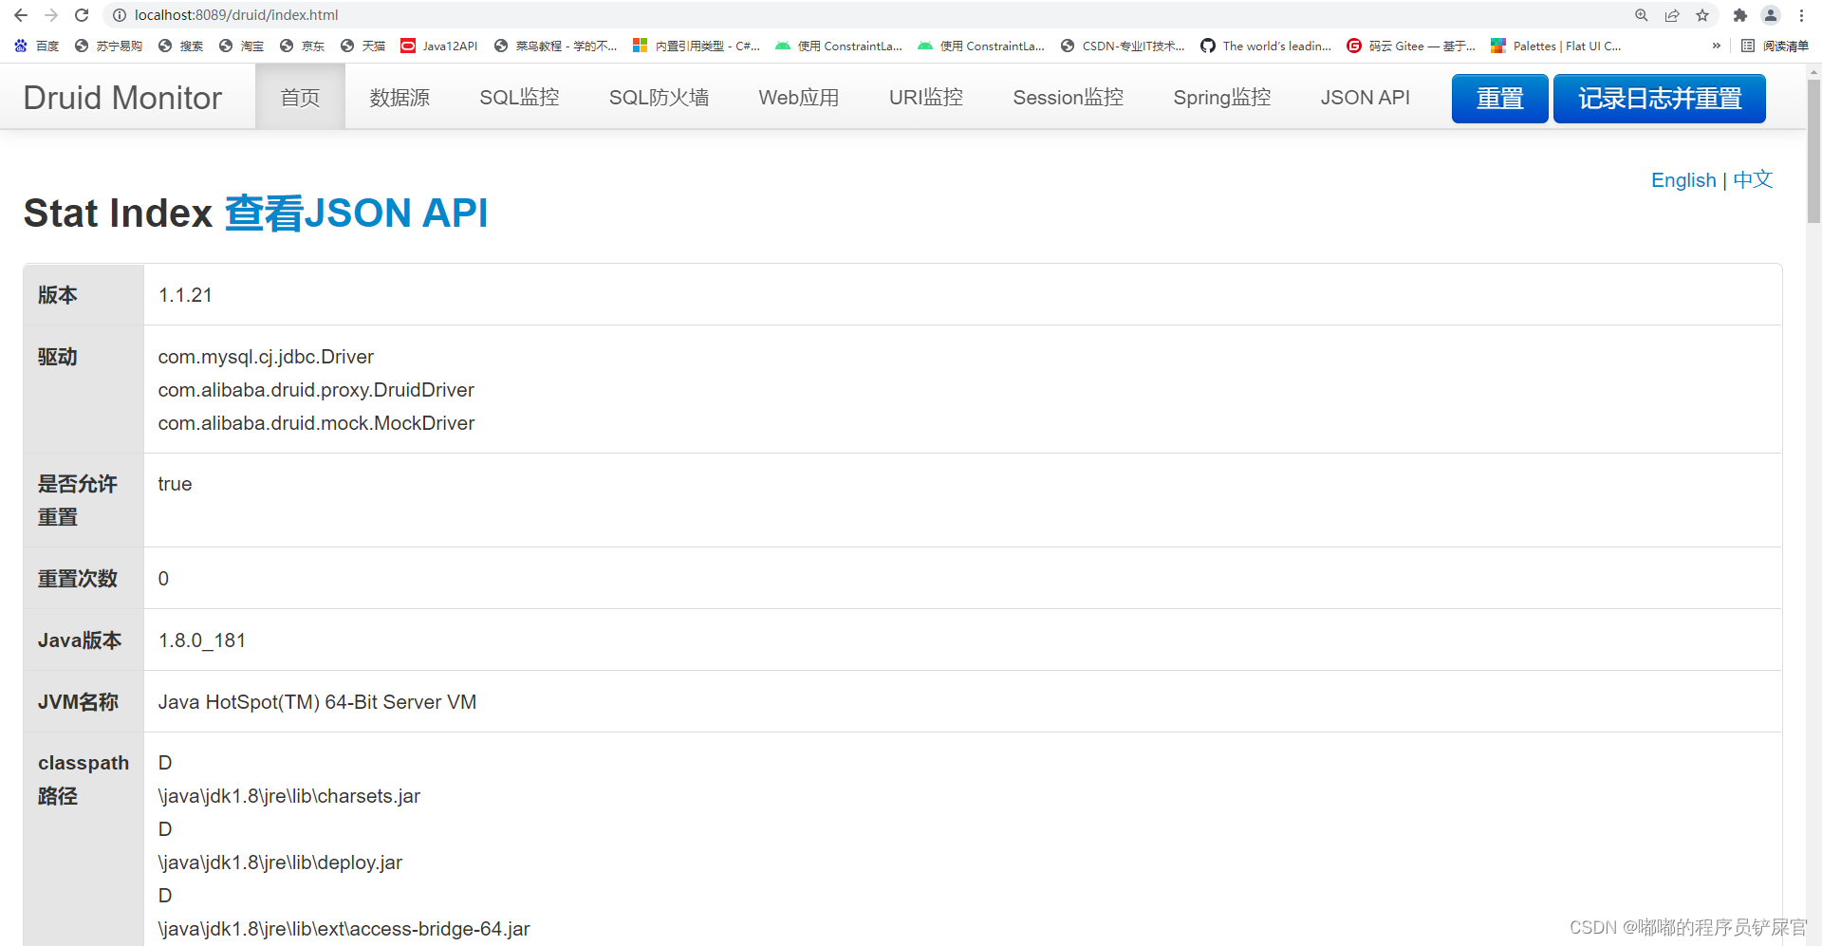This screenshot has width=1822, height=946.
Task: Open the 淘宝 bookmark
Action: pos(241,46)
